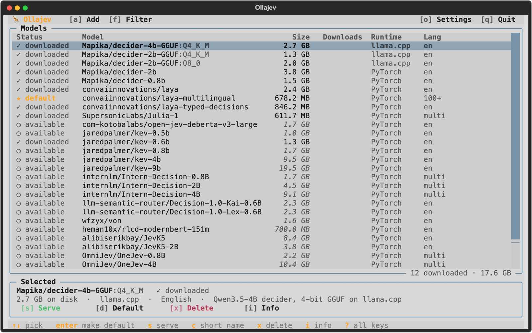Image resolution: width=532 pixels, height=333 pixels.
Task: Click the 'short name' shortcut hint
Action: click(218, 326)
